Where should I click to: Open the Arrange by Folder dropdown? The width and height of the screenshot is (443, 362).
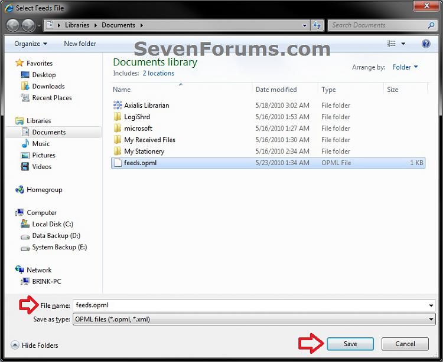[405, 67]
